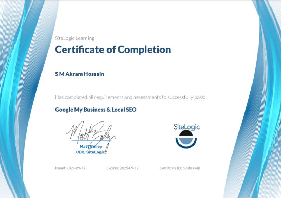
Task: Click the SiteLogic logo wordmark above the emblem
Action: pyautogui.click(x=186, y=127)
